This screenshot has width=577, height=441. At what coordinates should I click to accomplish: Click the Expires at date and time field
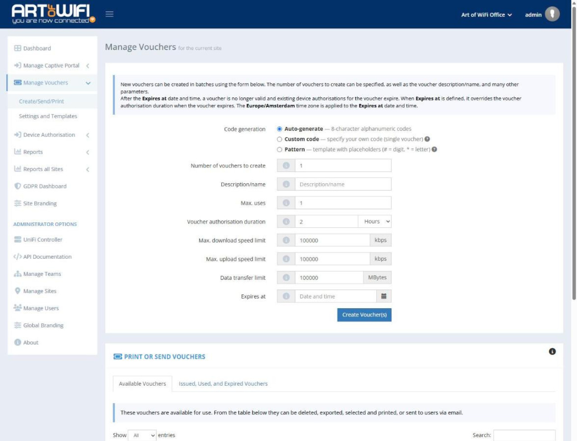[x=335, y=296]
